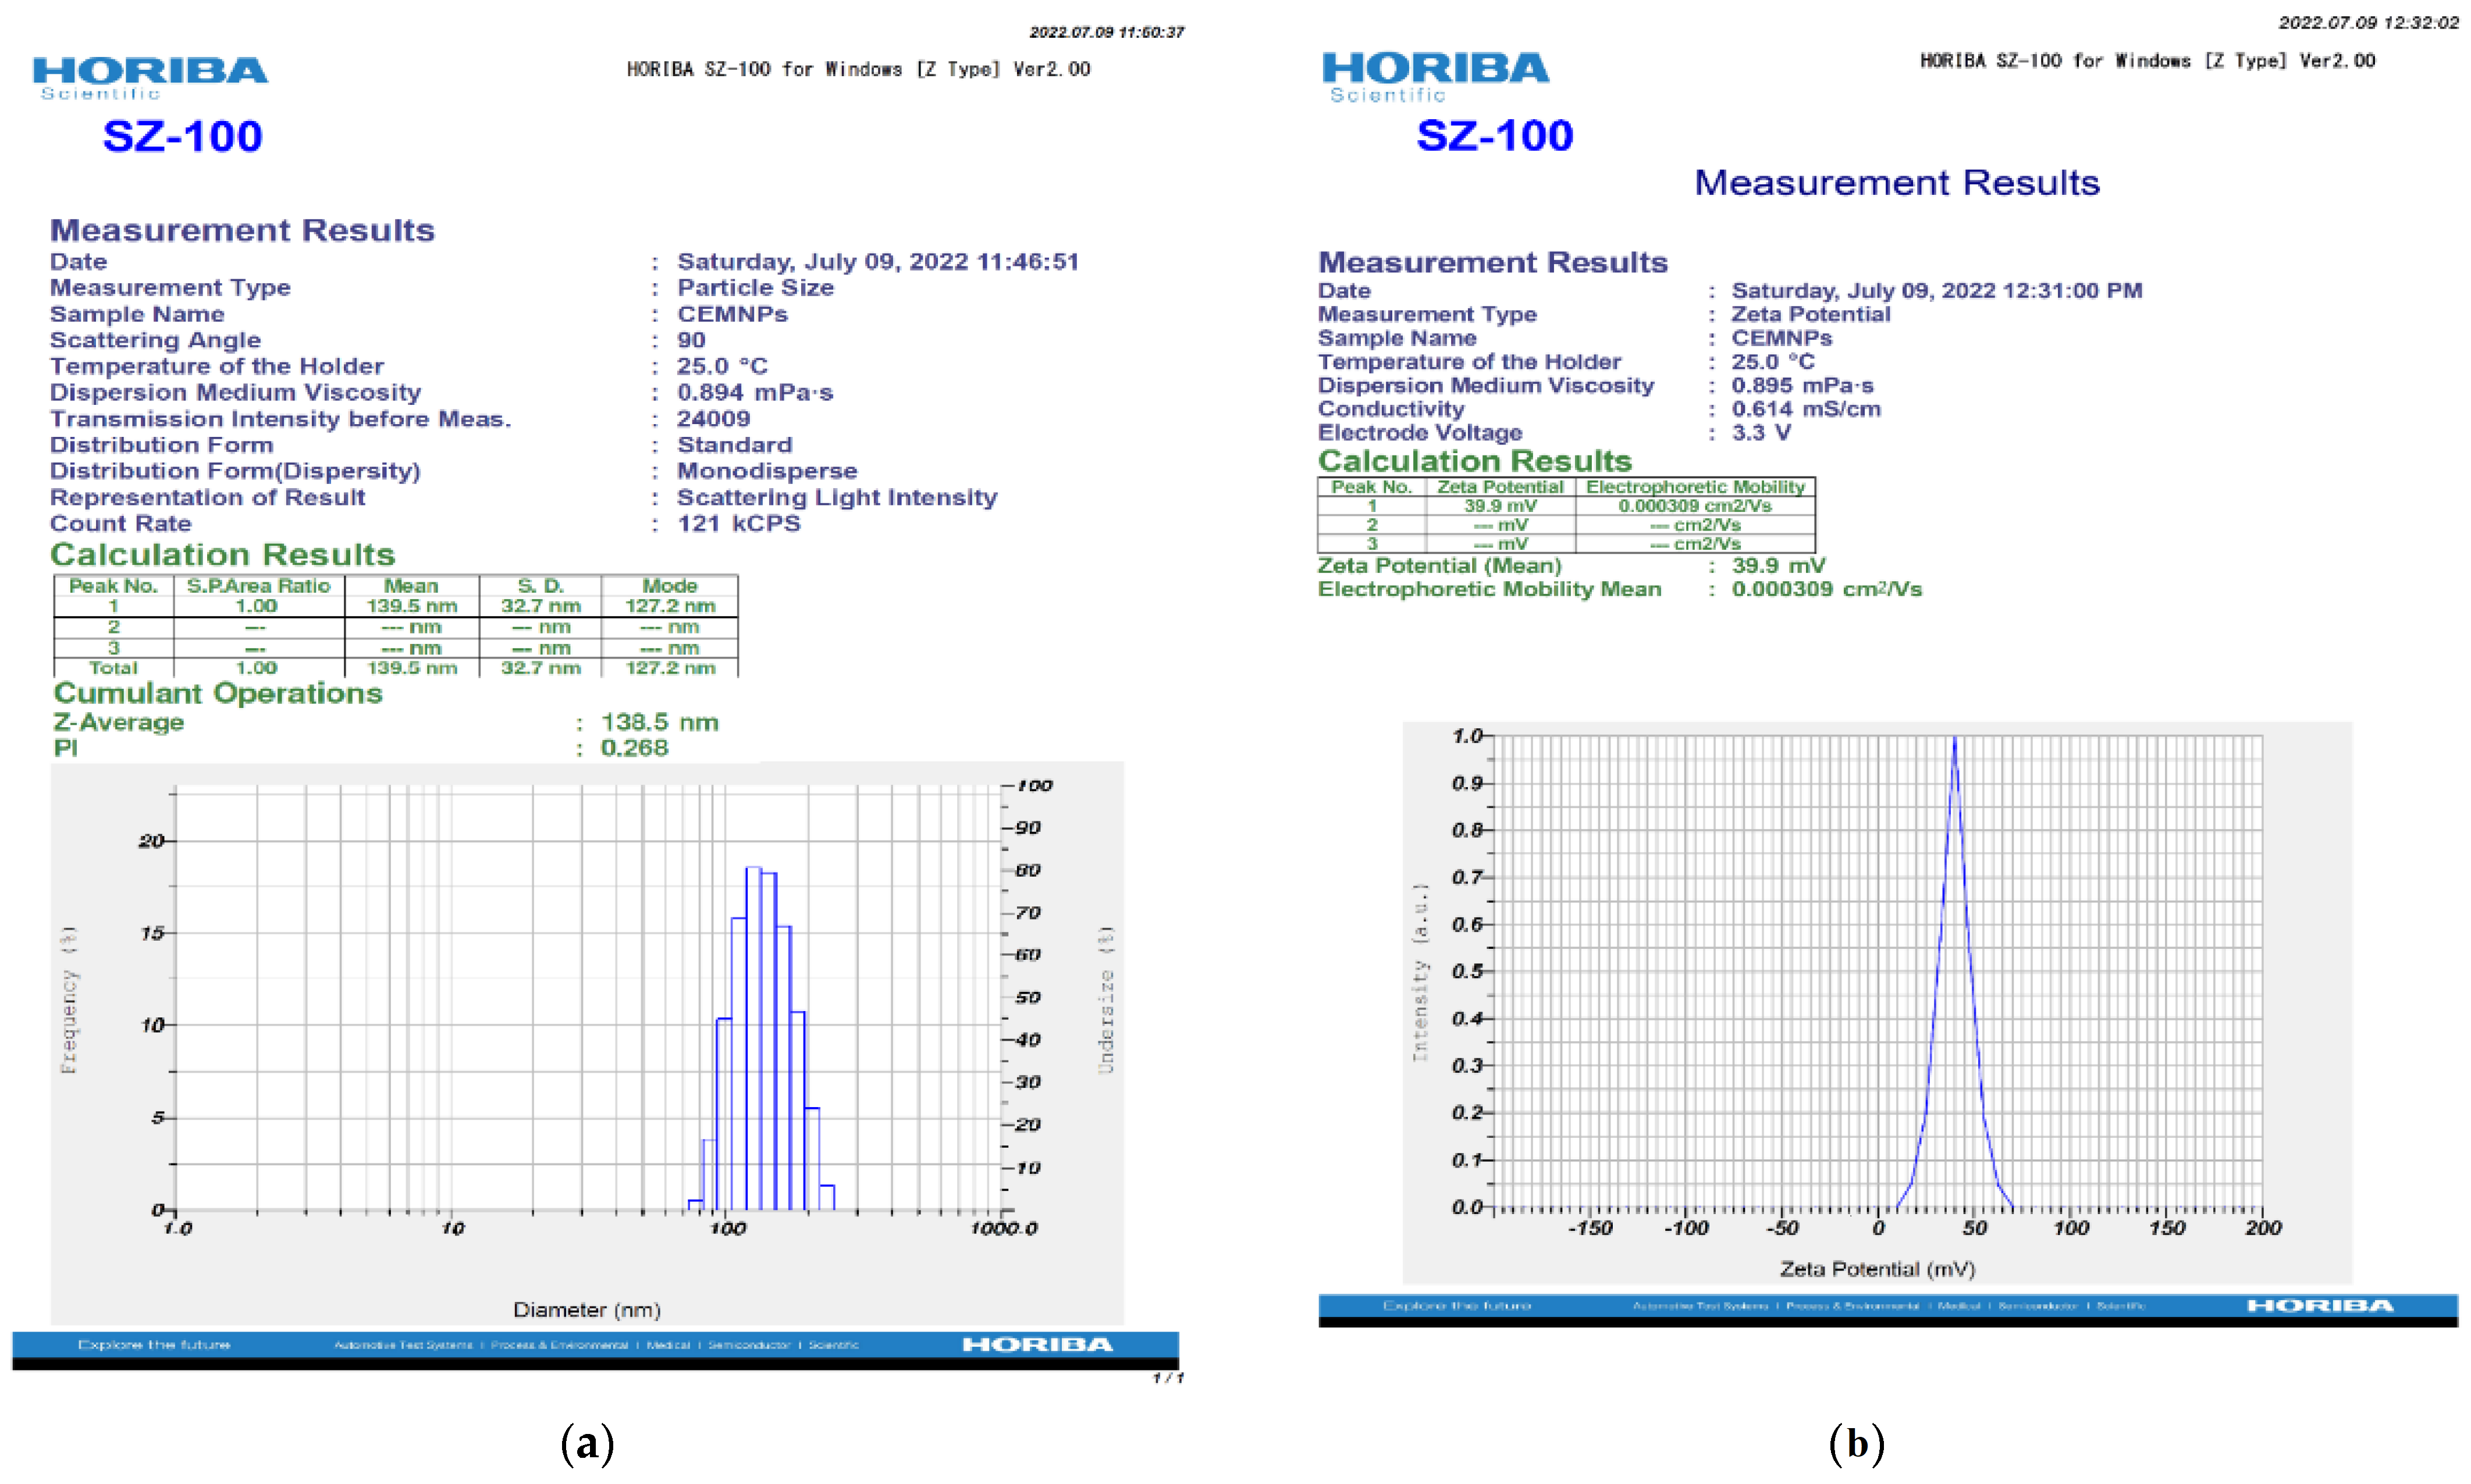This screenshot has width=2471, height=1484.
Task: Click electrode voltage value '3.3 V'
Action: (x=1761, y=433)
